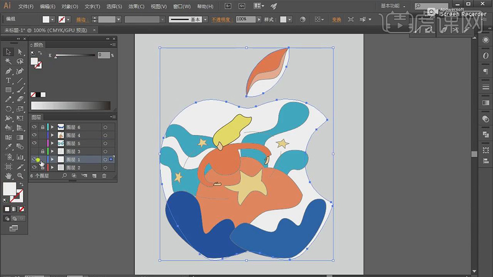
Task: Click the create new layer icon
Action: click(x=94, y=176)
